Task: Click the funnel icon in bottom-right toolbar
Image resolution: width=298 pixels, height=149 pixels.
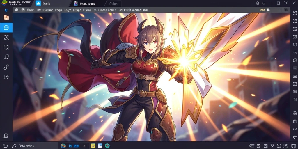Action: (272, 146)
